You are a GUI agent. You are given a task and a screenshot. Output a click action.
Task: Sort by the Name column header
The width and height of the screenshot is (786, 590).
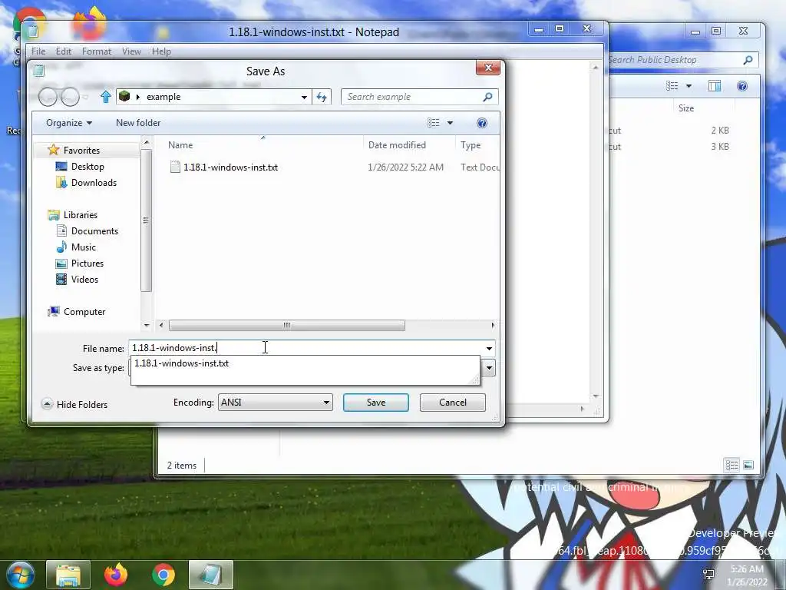pos(180,145)
